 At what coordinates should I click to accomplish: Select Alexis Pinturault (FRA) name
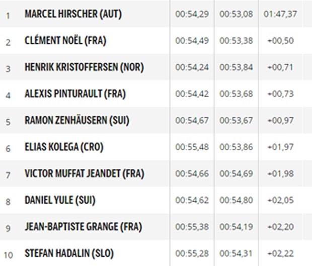(75, 94)
